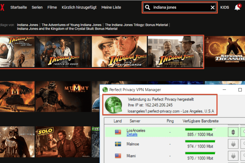Select the Malmoe server name
This screenshot has width=245, height=163.
(x=133, y=144)
